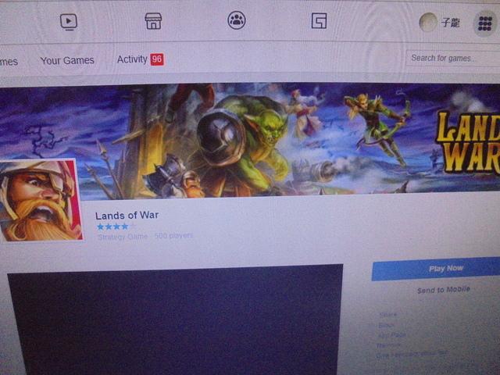Switch to the Activity tab
Image resolution: width=500 pixels, height=375 pixels.
(132, 59)
